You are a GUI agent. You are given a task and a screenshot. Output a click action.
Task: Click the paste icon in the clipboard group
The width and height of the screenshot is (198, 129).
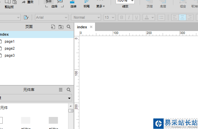[15, 2]
